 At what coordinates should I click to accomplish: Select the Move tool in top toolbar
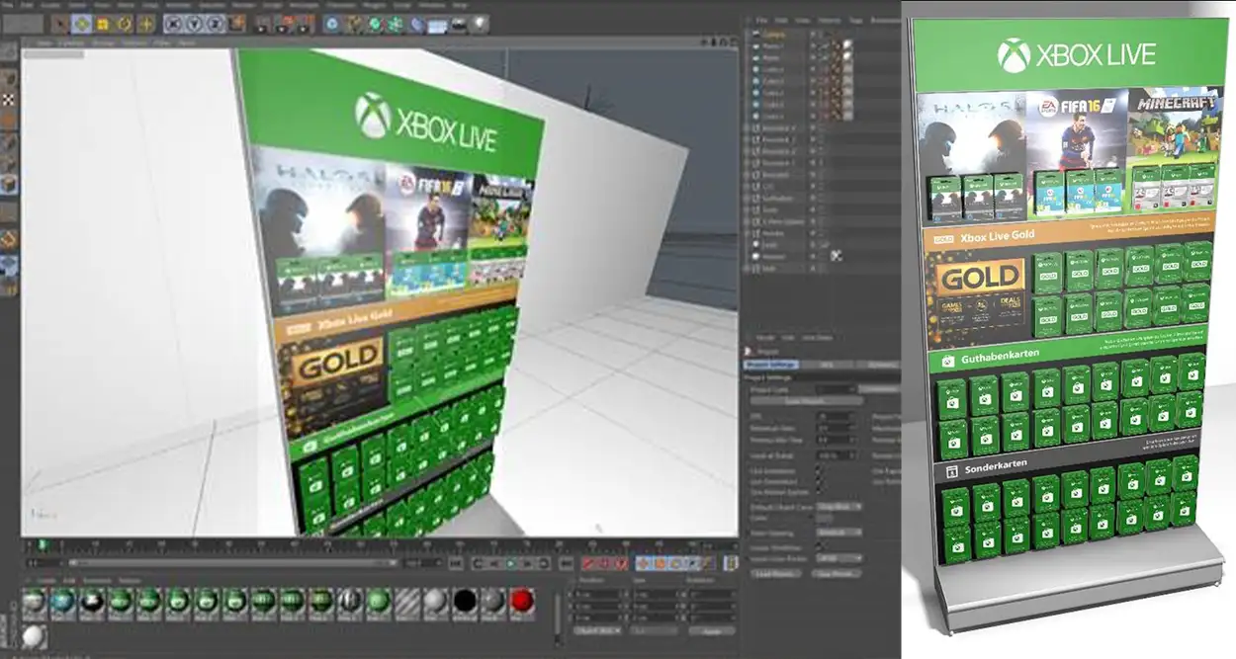point(81,23)
